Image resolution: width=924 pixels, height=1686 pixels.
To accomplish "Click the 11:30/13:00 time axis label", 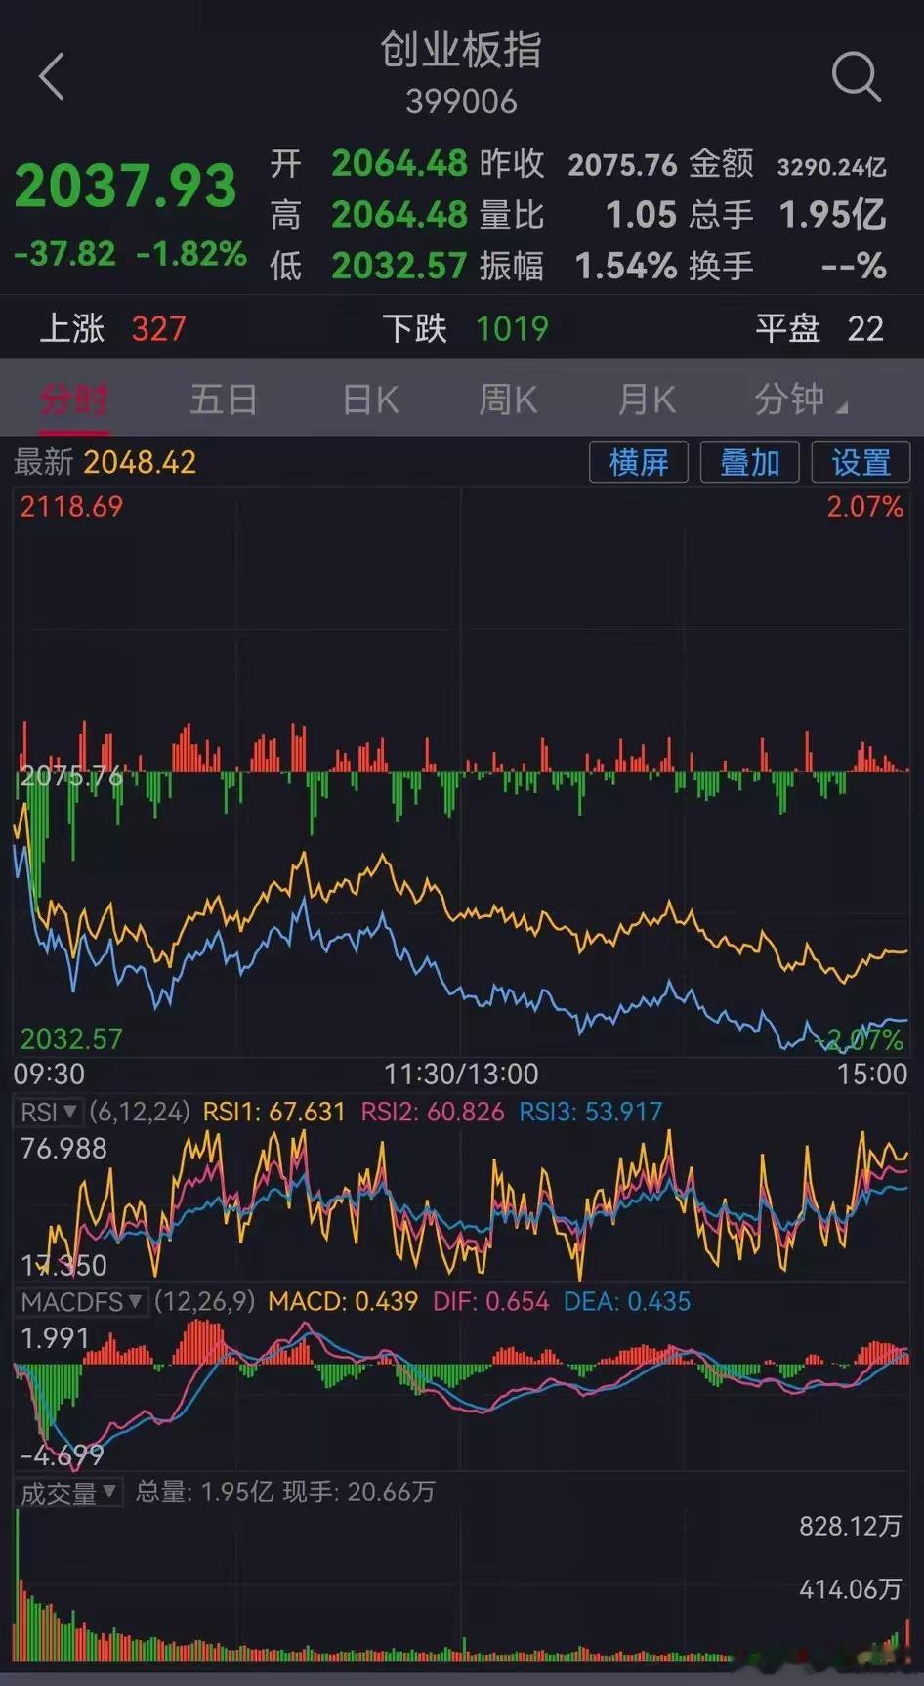I will point(461,1075).
